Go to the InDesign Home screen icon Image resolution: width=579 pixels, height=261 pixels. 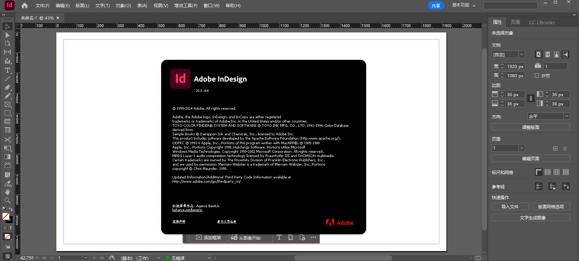[x=25, y=5]
